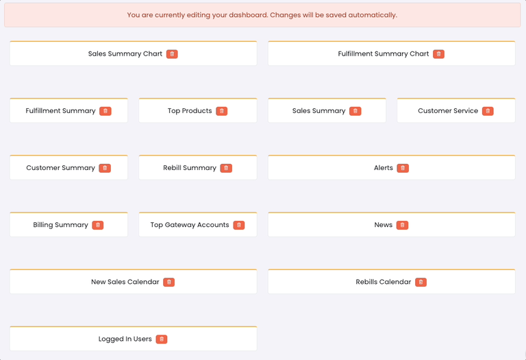Viewport: 526px width, 360px height.
Task: Select the Rebills Calendar widget title
Action: point(383,282)
